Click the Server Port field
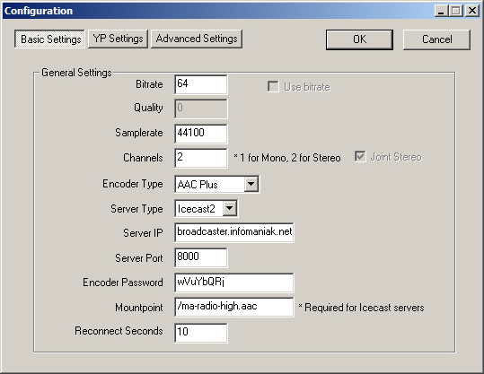Image resolution: width=484 pixels, height=374 pixels. click(200, 257)
